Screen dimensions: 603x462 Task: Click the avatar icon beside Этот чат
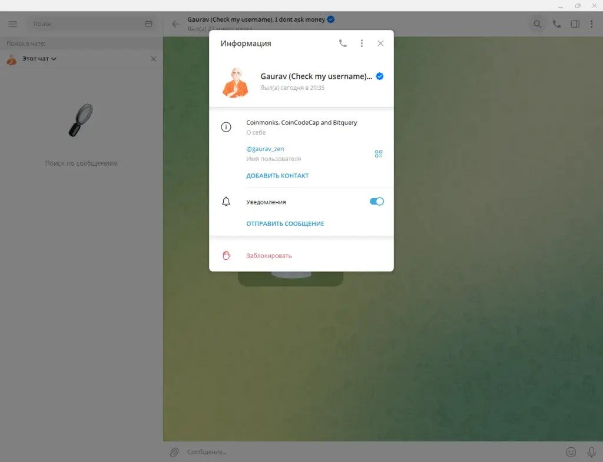point(12,59)
